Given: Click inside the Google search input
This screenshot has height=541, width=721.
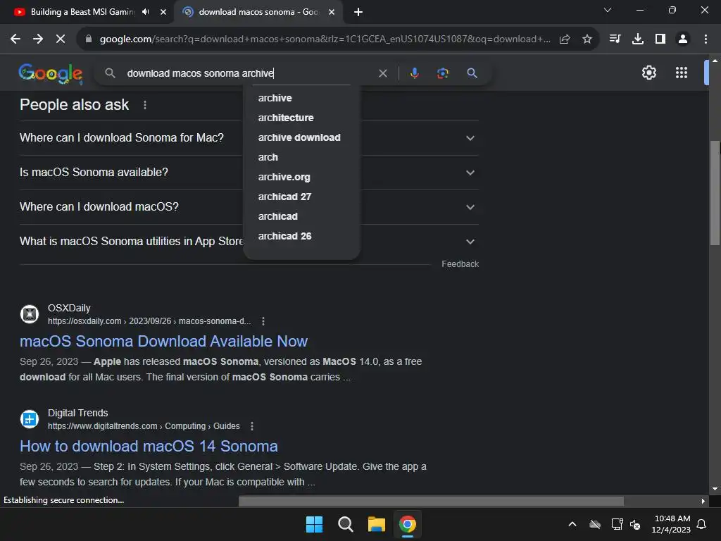Looking at the screenshot, I should [249, 73].
